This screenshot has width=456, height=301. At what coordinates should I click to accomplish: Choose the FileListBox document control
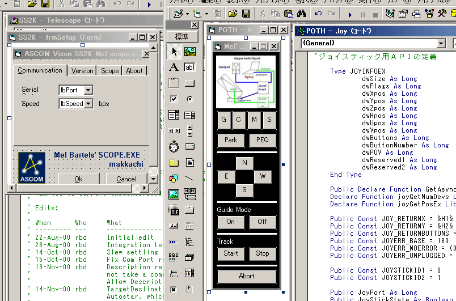(x=189, y=163)
